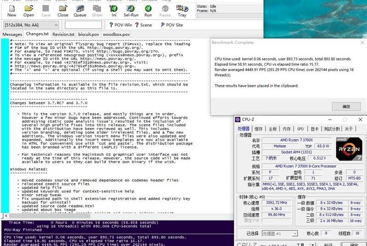
Task: Click the bus speed value 99.80 MHz
Action: pos(277,215)
